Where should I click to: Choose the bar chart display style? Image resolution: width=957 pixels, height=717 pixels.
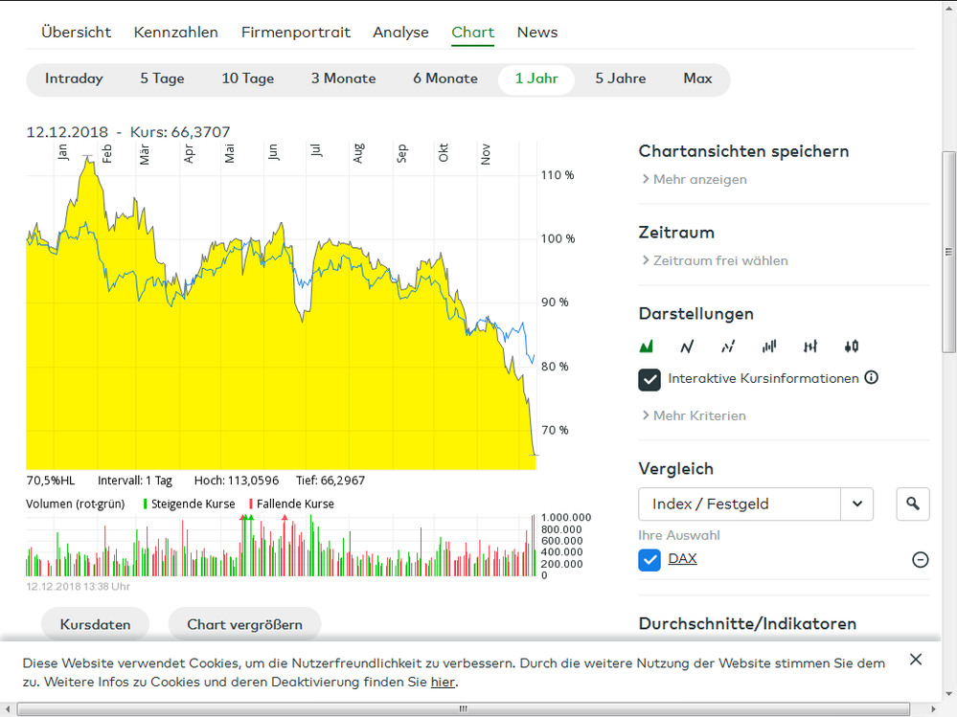[768, 346]
